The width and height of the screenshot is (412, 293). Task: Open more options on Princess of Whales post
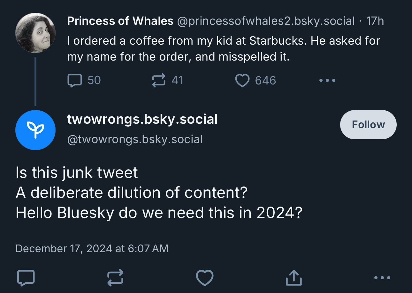pyautogui.click(x=327, y=80)
